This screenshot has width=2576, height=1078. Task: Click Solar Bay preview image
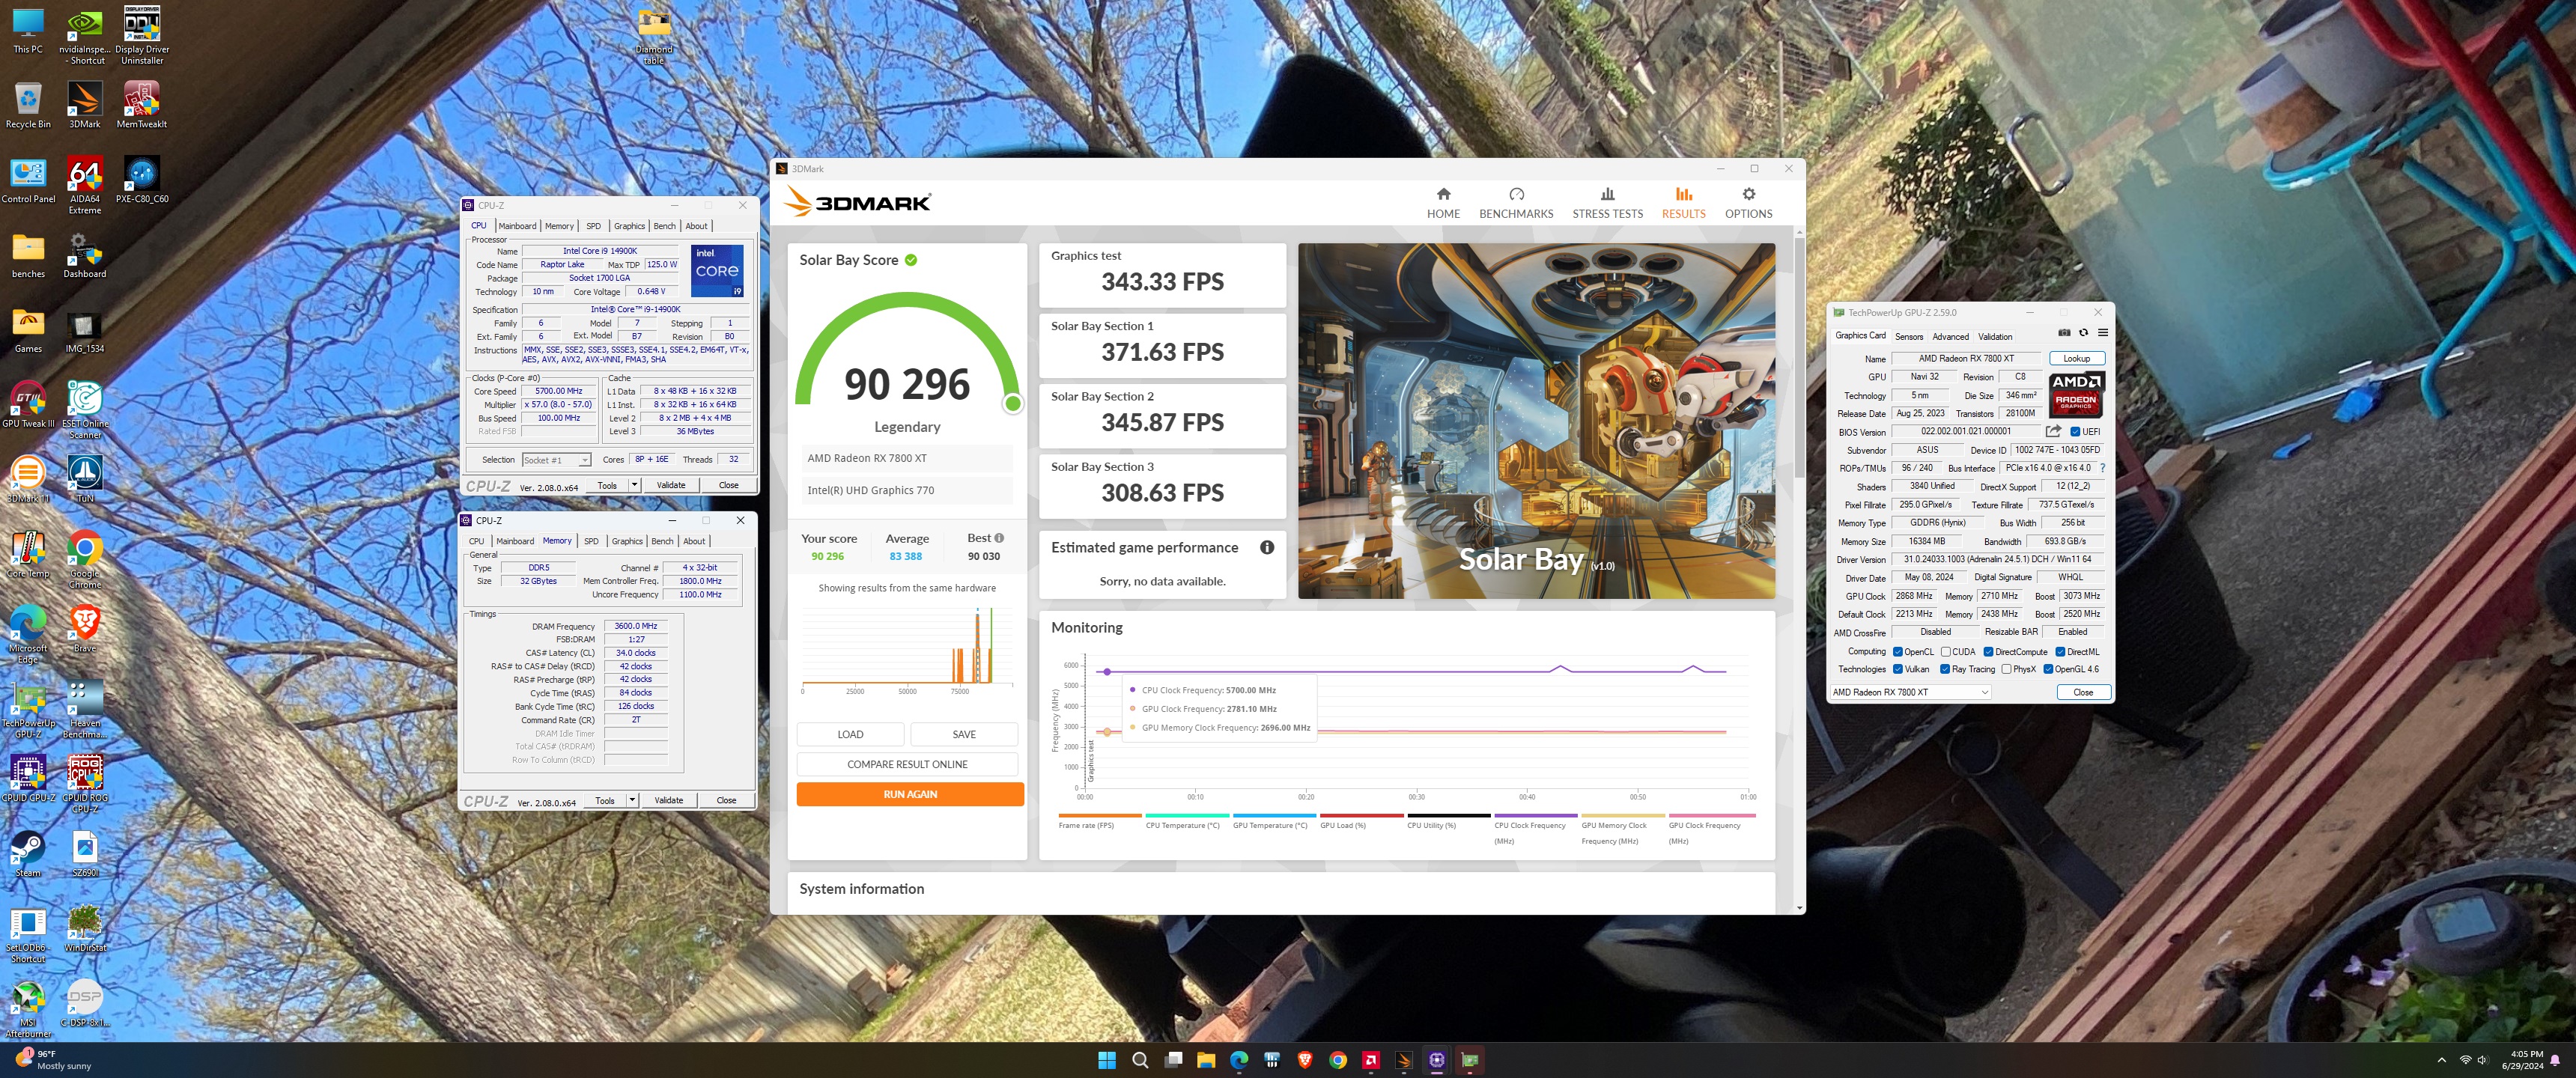tap(1536, 421)
